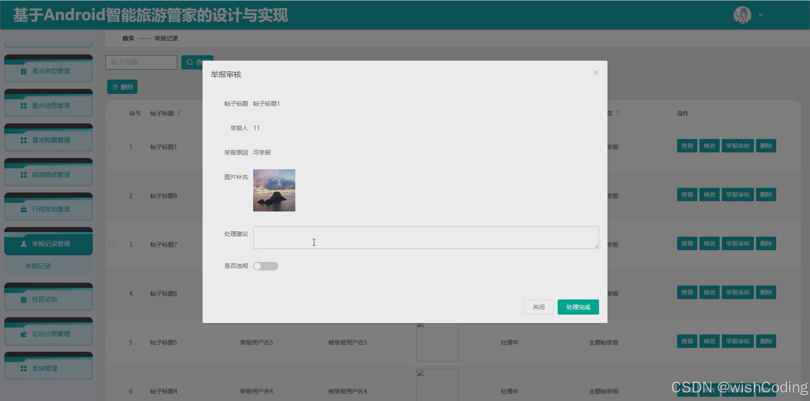The width and height of the screenshot is (810, 401).
Task: Select 举报记录 submenu item
Action: tap(38, 266)
